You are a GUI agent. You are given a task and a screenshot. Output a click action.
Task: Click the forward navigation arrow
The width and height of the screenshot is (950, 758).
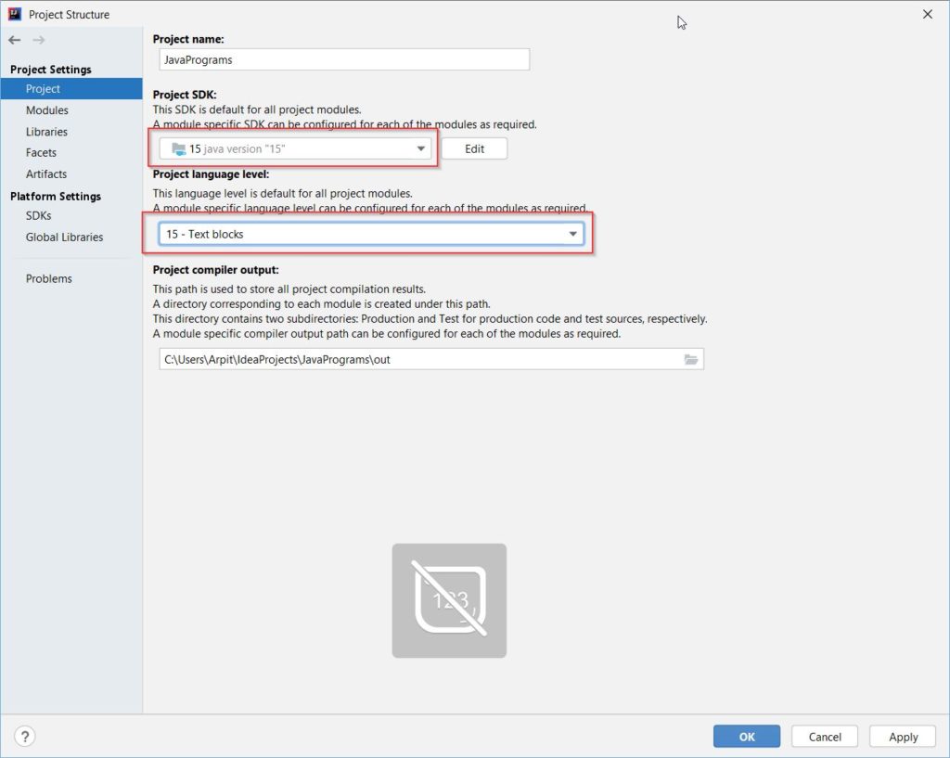37,40
